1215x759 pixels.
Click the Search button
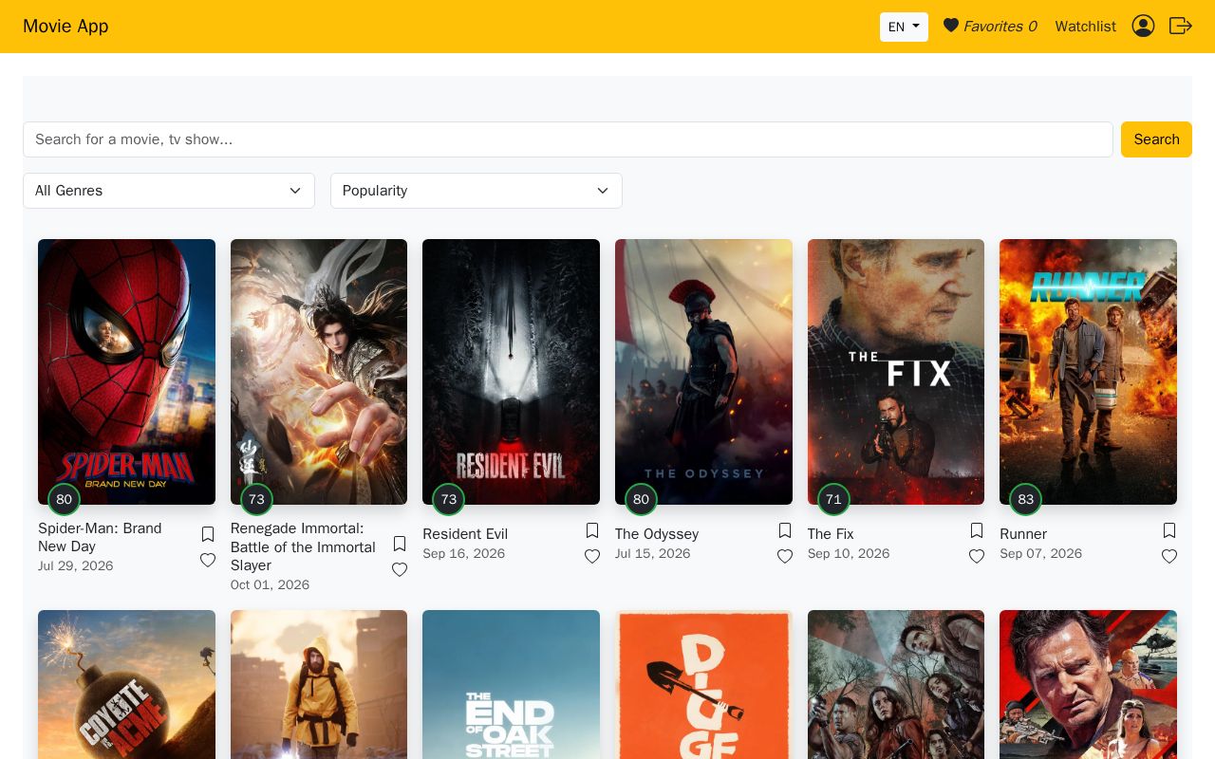(x=1156, y=139)
